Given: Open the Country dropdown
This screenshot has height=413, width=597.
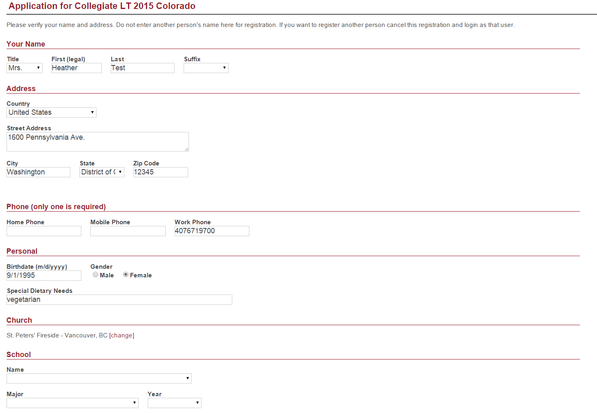Looking at the screenshot, I should [x=52, y=112].
